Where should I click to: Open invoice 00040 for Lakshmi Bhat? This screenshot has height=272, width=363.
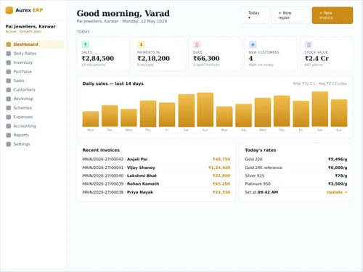click(156, 176)
